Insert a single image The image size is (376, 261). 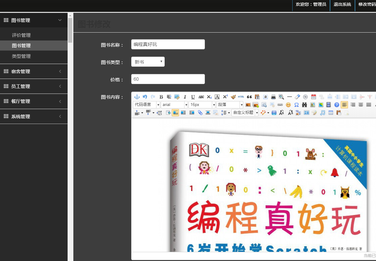click(x=248, y=105)
